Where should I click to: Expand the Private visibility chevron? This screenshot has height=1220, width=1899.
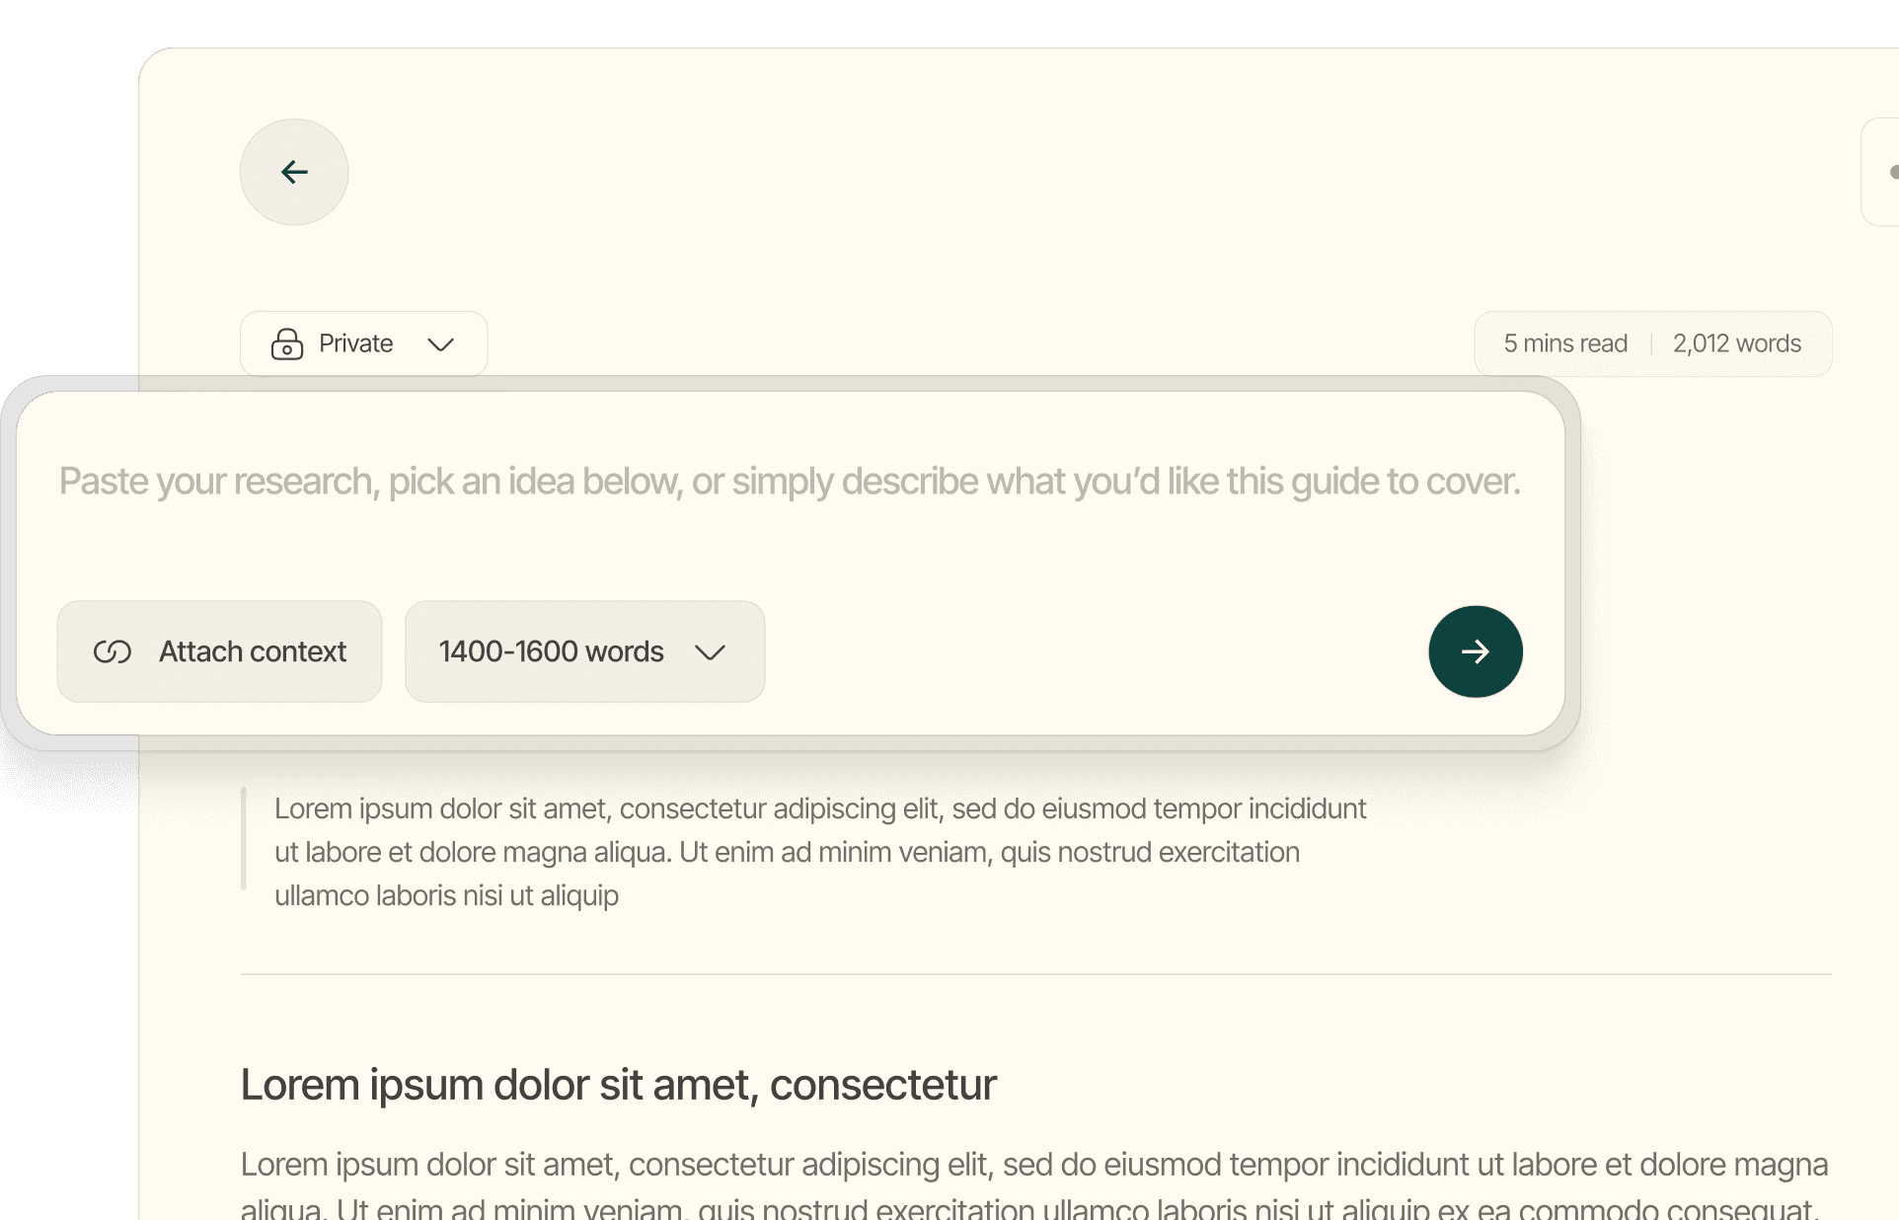point(440,344)
